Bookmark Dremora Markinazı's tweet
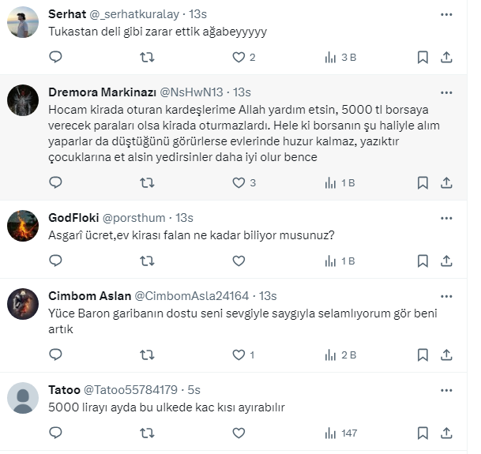The width and height of the screenshot is (481, 454). tap(423, 182)
